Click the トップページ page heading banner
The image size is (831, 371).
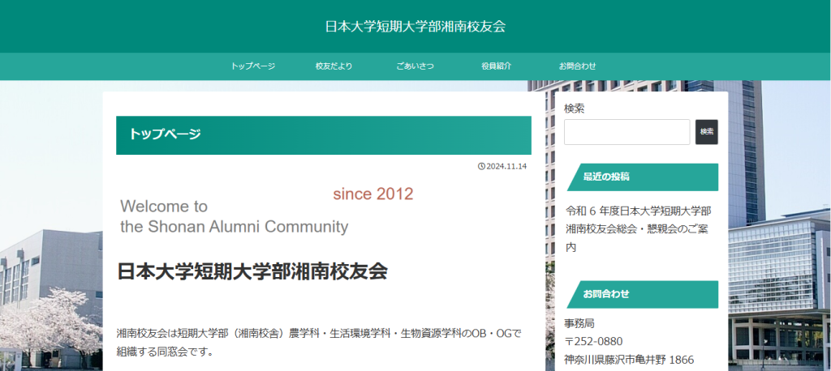(x=324, y=135)
